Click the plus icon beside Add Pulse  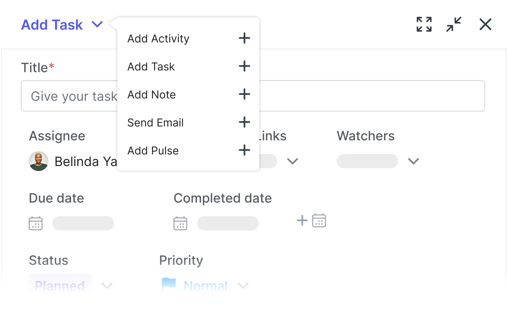click(x=244, y=150)
